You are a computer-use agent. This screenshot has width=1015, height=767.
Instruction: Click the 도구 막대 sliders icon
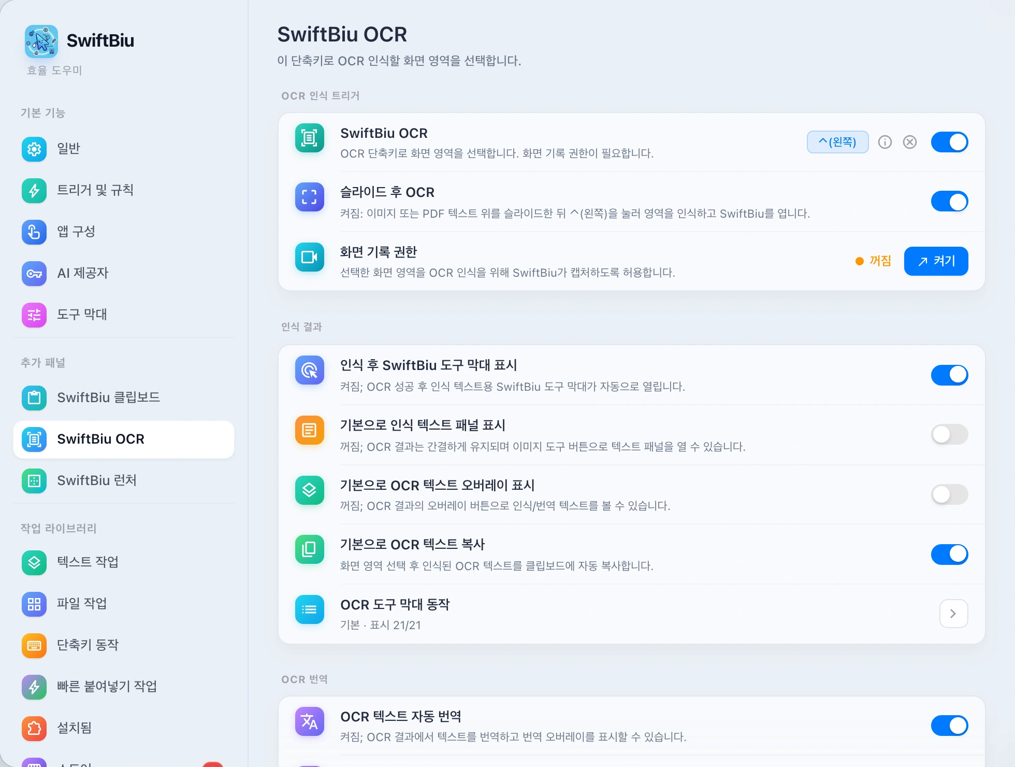click(x=34, y=315)
